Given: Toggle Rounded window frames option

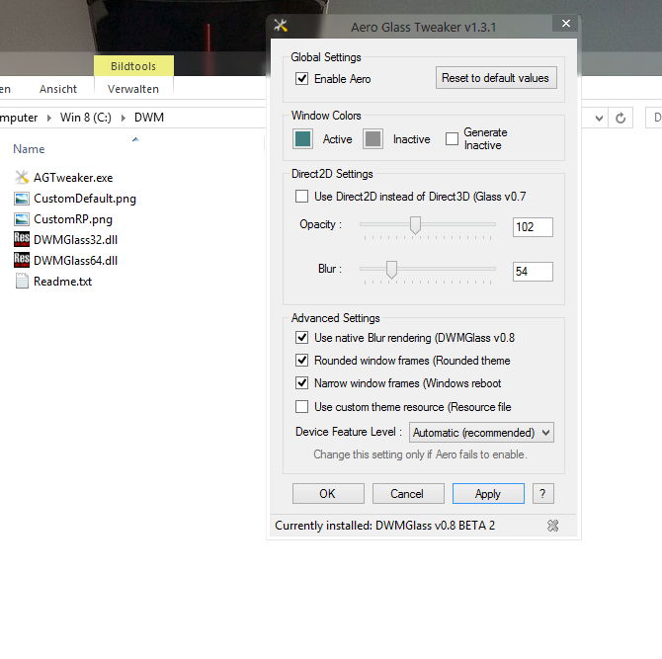Looking at the screenshot, I should pos(301,360).
